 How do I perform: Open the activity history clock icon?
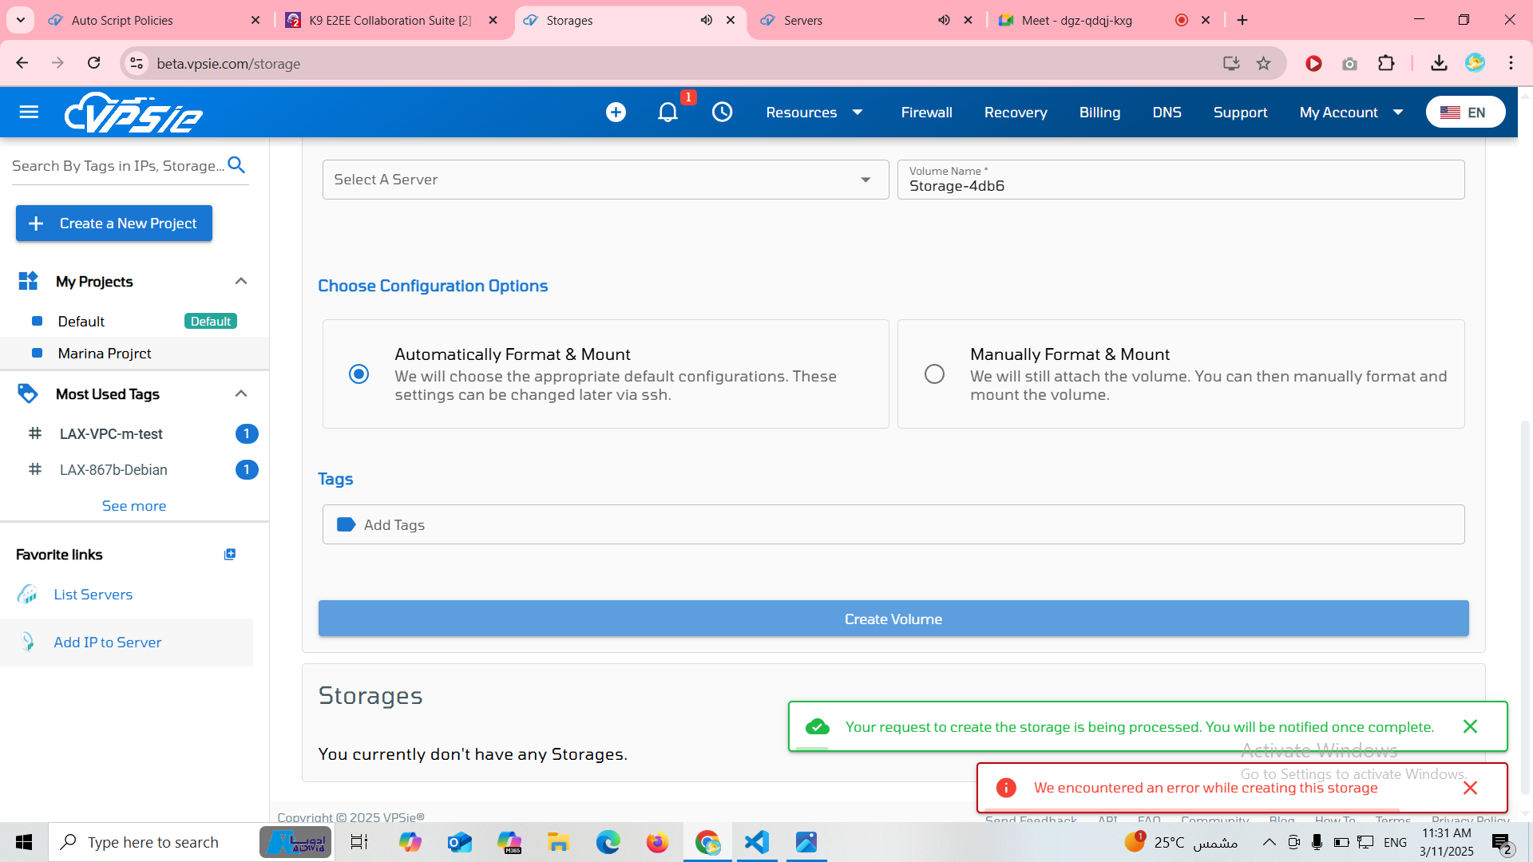click(x=722, y=113)
